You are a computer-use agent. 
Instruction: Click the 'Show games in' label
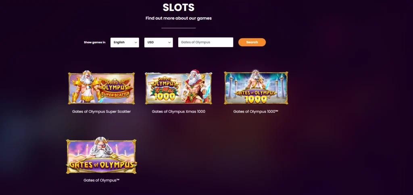pos(94,42)
